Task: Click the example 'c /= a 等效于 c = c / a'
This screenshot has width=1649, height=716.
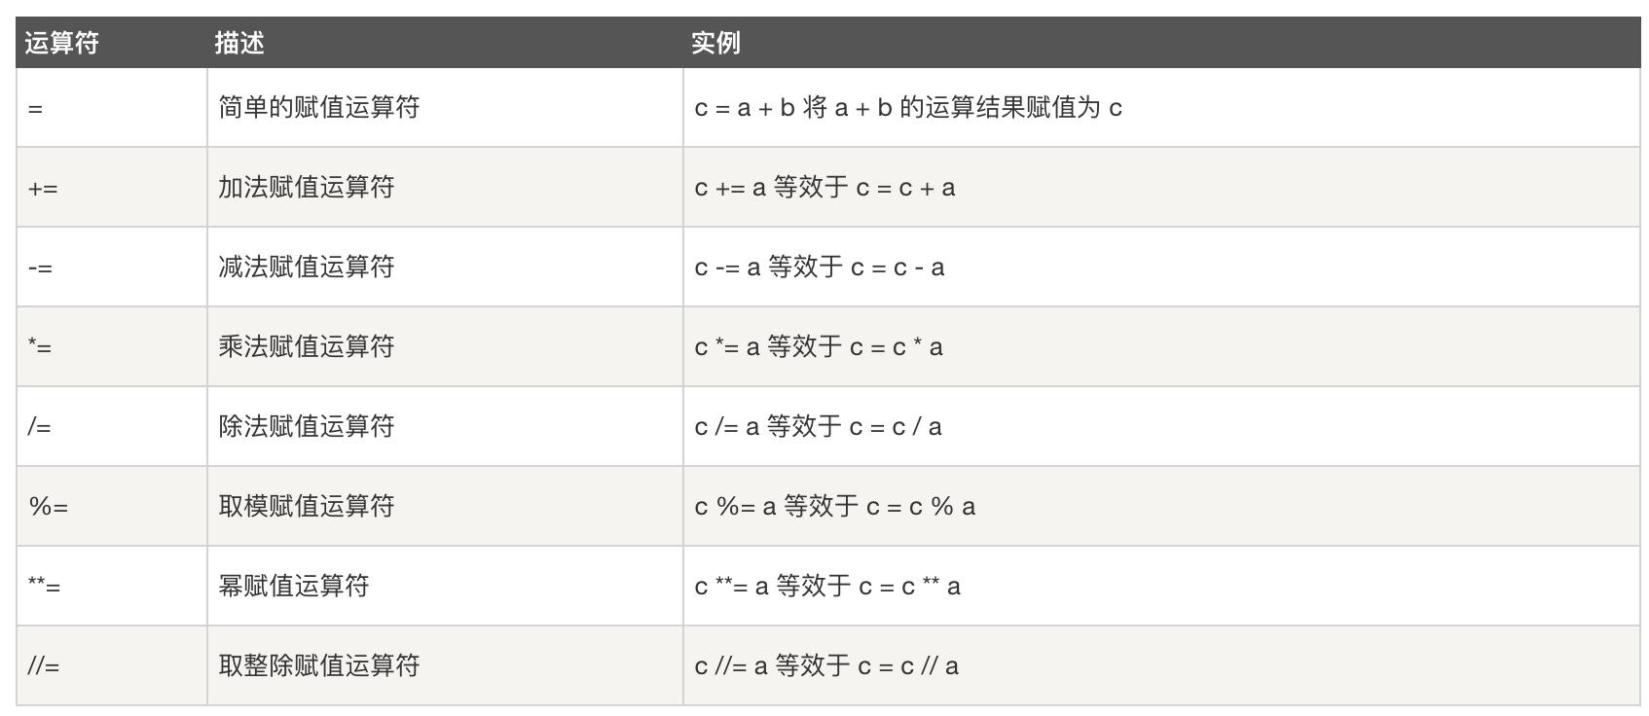Action: click(x=818, y=426)
